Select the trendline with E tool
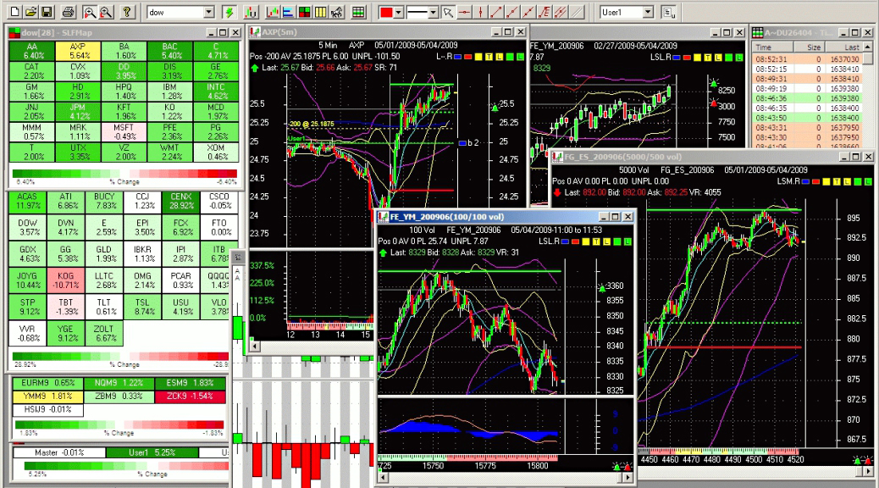879x488 pixels. [x=545, y=12]
